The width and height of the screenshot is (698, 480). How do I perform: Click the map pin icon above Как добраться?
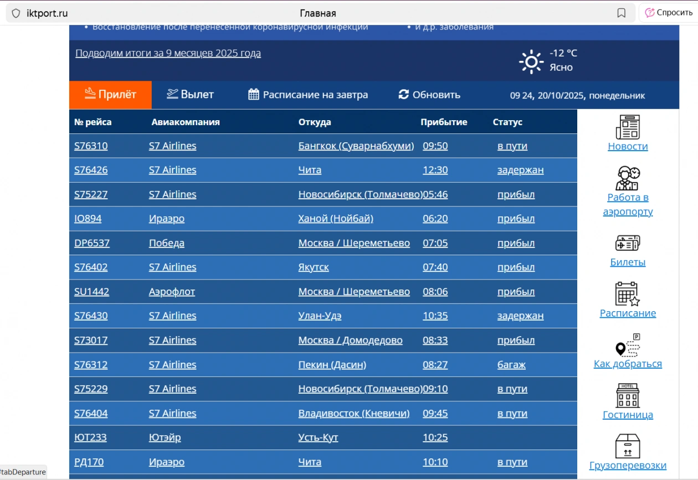[x=628, y=345]
